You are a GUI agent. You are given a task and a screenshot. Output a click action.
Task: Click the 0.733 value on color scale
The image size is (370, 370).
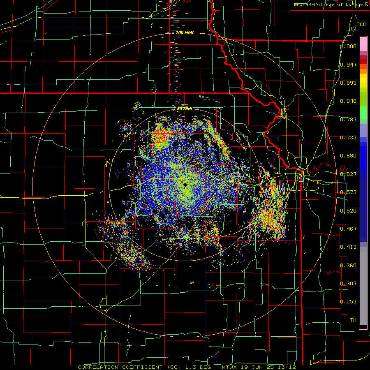348,138
